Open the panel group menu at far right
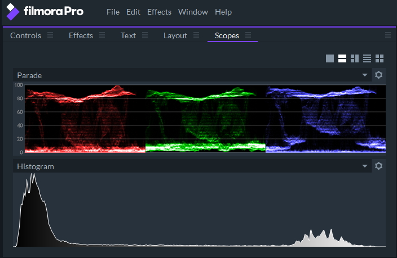 click(388, 35)
